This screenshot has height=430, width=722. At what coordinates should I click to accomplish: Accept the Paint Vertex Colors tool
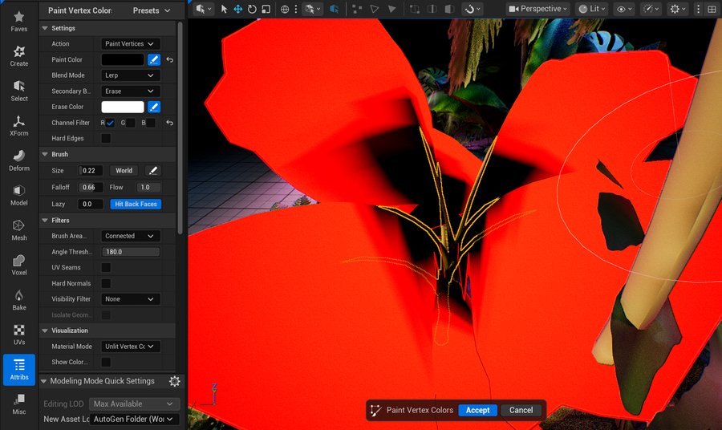pos(477,410)
